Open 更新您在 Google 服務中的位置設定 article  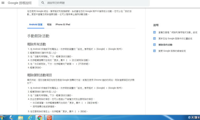(x=175, y=39)
